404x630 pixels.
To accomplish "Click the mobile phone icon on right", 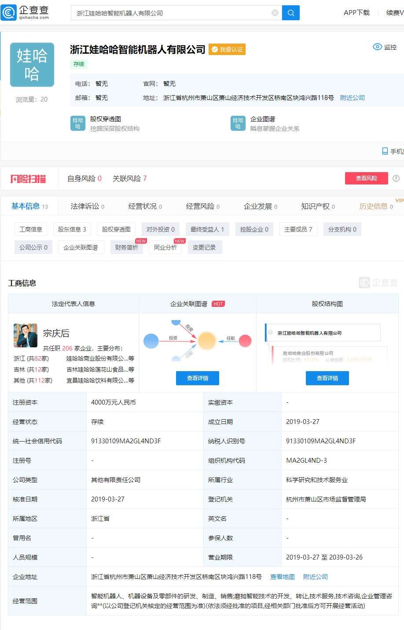I will click(x=385, y=151).
